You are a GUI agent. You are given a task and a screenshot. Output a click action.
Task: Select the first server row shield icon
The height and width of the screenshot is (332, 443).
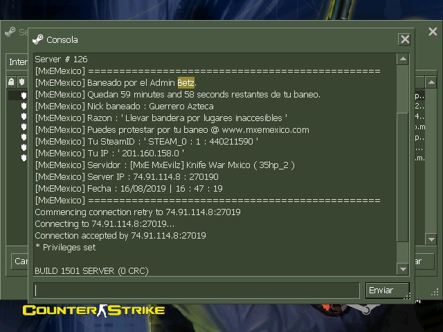pyautogui.click(x=24, y=95)
